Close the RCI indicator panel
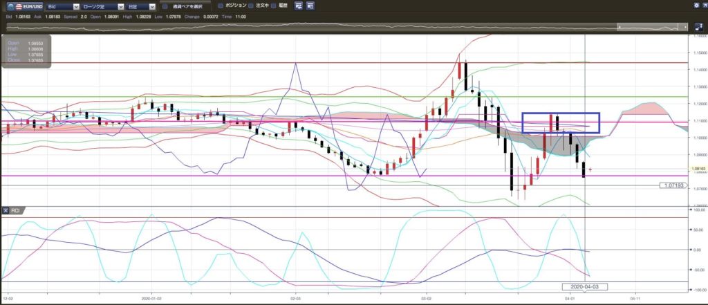Screen dimensions: 708x305 coord(5,210)
